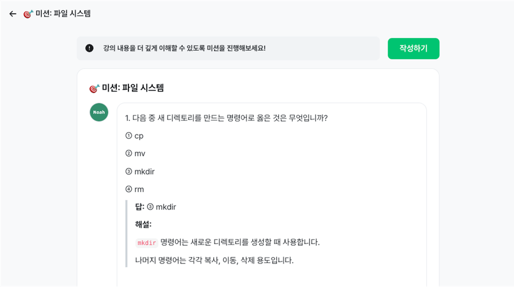Viewport: 514px width, 287px height.
Task: Click the 작성하기 button
Action: click(x=413, y=49)
